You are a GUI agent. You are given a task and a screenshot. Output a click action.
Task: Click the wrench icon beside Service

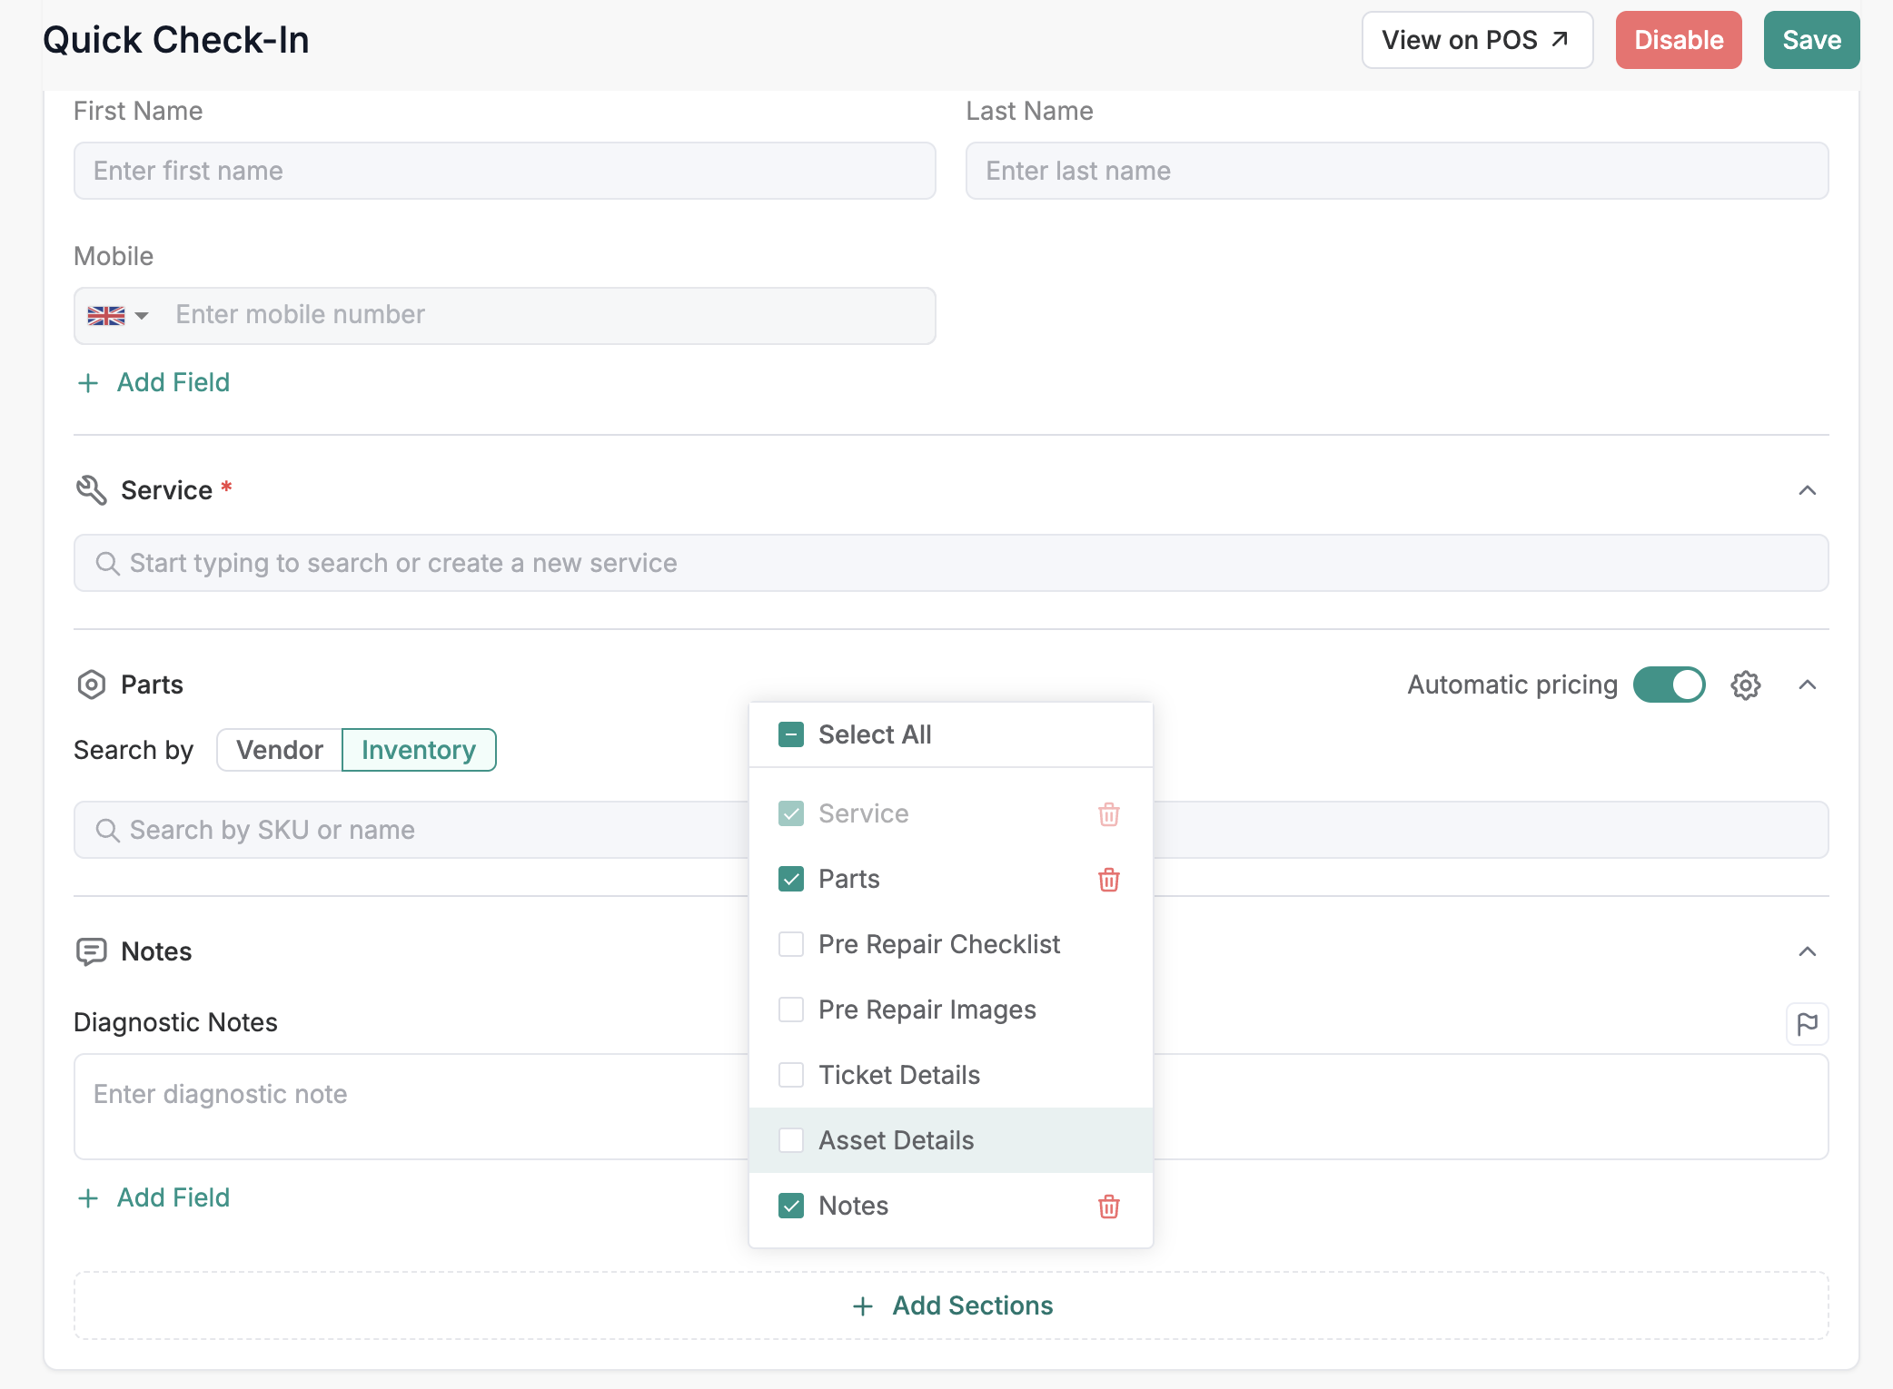[91, 490]
